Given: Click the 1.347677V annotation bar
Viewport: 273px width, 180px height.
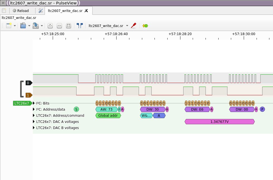Looking at the screenshot, I should coord(219,121).
